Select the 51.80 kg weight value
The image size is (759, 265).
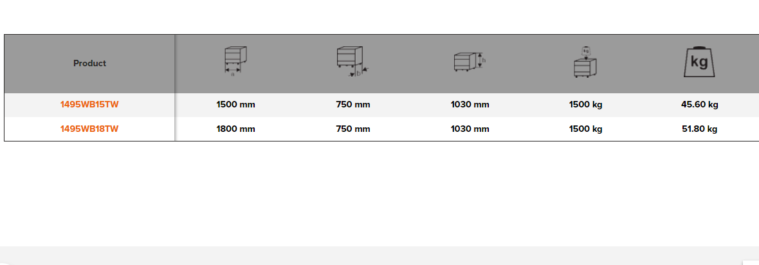[699, 129]
